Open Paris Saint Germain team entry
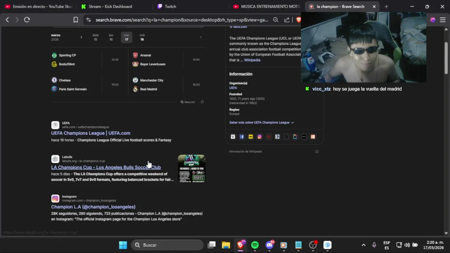The image size is (450, 253). tap(69, 89)
